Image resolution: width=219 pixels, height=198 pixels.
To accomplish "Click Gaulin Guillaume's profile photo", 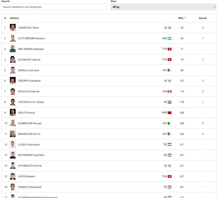I will pos(13,91).
